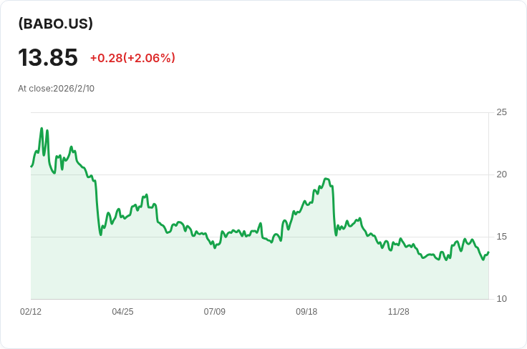Click the (BABO.US) ticker title
This screenshot has width=527, height=349.
tap(56, 24)
